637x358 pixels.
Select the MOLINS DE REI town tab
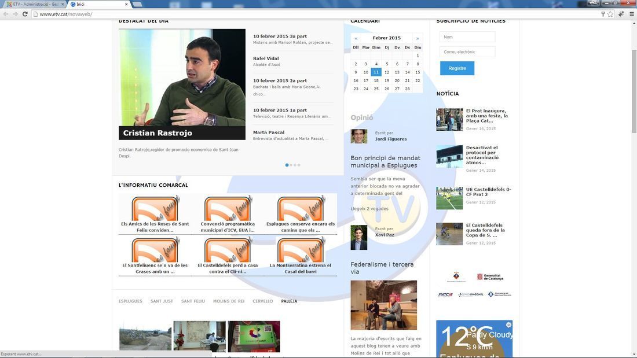pyautogui.click(x=229, y=301)
